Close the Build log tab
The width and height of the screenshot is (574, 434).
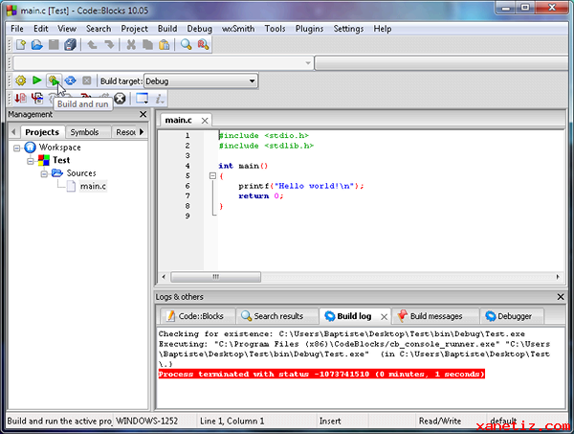[x=384, y=317]
